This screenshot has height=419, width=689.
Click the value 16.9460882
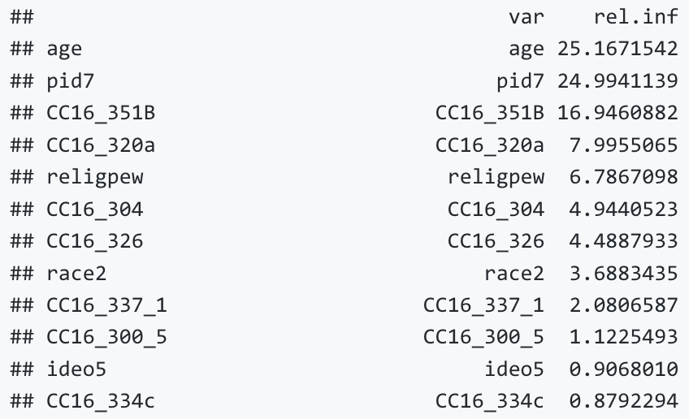click(x=617, y=113)
